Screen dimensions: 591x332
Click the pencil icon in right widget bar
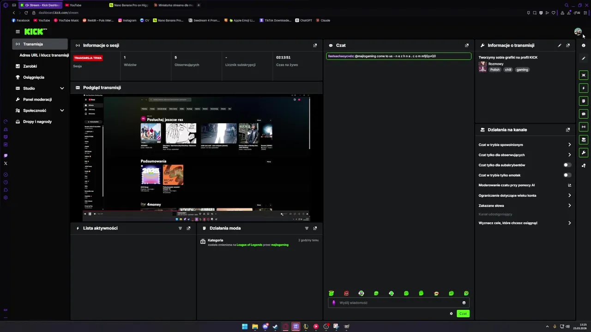tap(584, 59)
